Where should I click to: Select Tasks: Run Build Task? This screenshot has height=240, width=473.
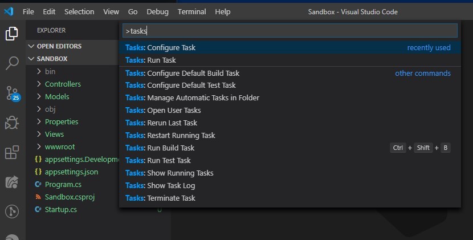pos(290,148)
